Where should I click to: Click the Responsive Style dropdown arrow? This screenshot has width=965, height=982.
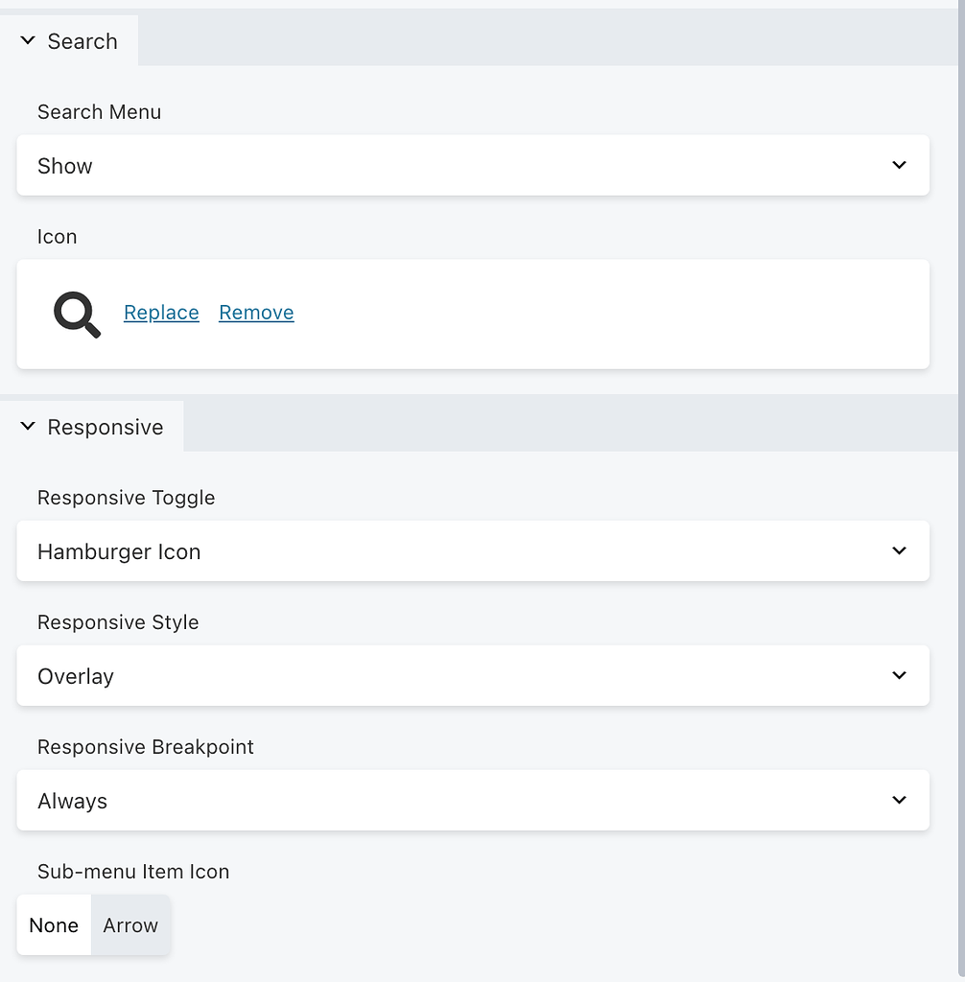pos(900,675)
